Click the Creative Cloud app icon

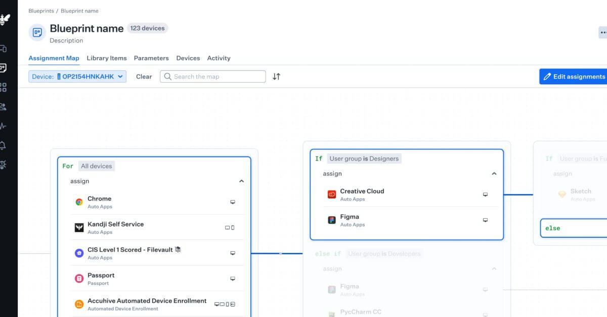[x=332, y=194]
